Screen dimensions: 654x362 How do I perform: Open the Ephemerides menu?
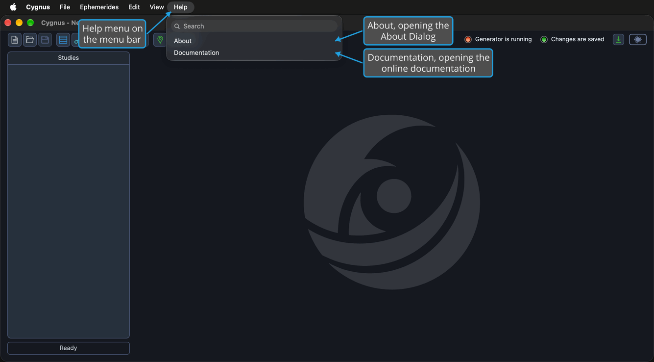tap(99, 7)
